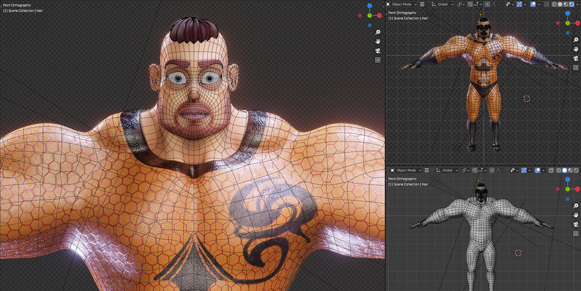Toggle proportional editing in the top-right header
The width and height of the screenshot is (581, 291).
[x=487, y=5]
